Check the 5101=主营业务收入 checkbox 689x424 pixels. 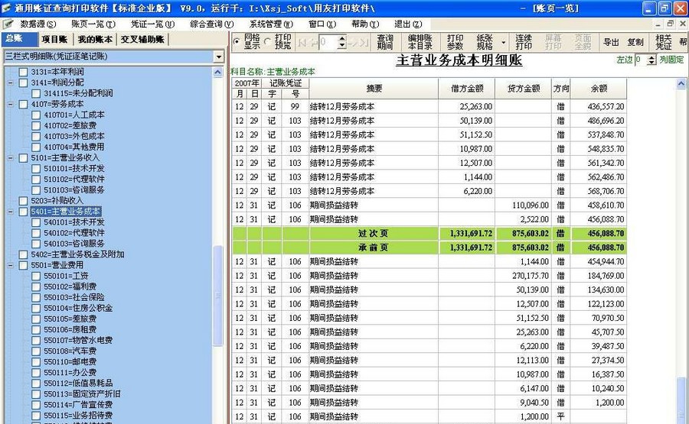click(x=23, y=158)
